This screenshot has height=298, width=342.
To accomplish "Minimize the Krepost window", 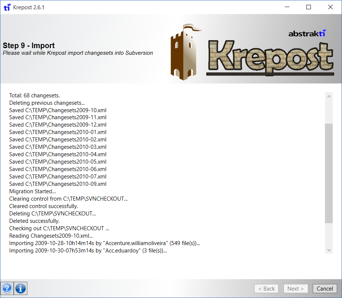I will tap(287, 7).
